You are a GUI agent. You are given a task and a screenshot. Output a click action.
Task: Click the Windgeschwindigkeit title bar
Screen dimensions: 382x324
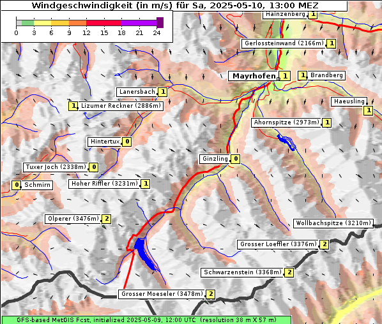coord(174,5)
